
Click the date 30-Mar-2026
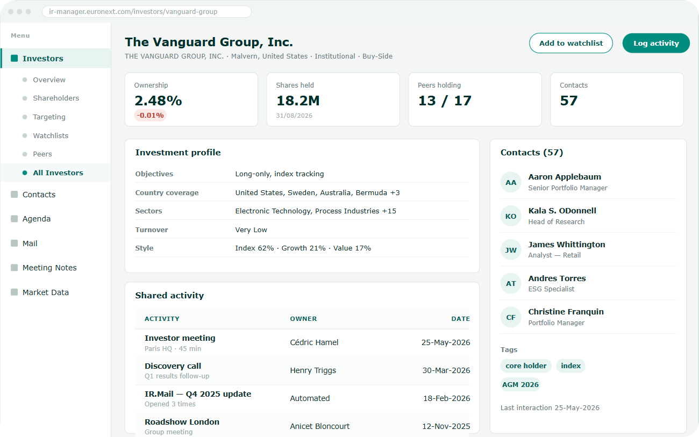446,370
